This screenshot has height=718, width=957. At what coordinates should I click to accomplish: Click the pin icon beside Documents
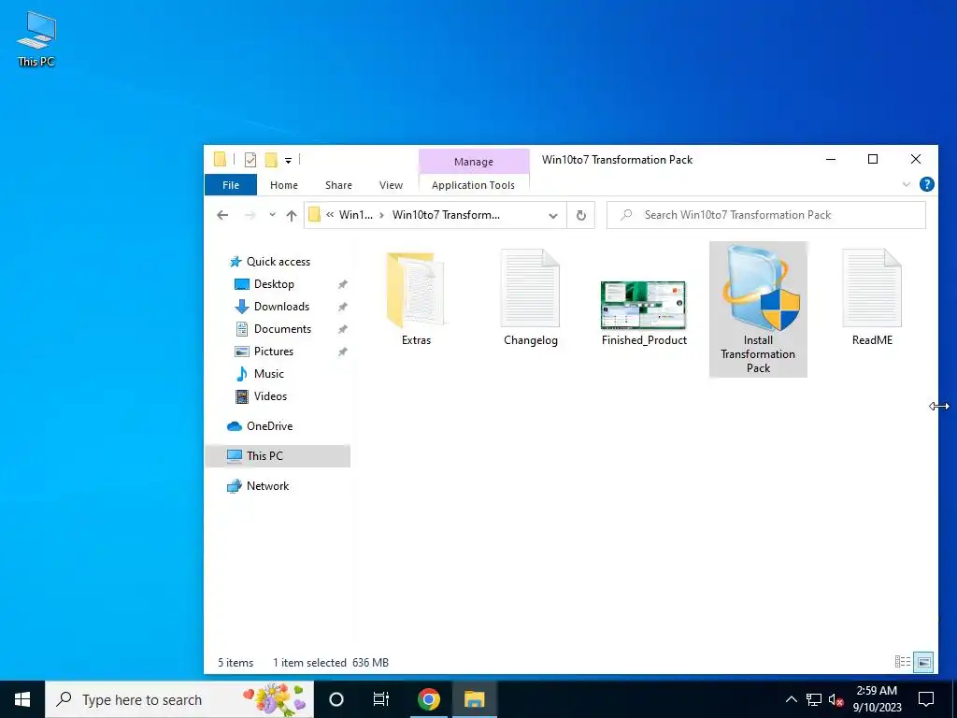coord(342,330)
